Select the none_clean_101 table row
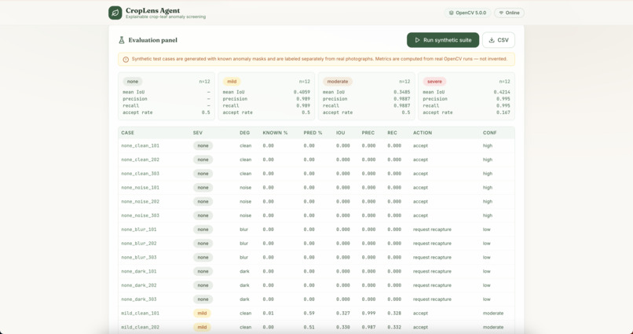This screenshot has height=334, width=633. tap(316, 146)
